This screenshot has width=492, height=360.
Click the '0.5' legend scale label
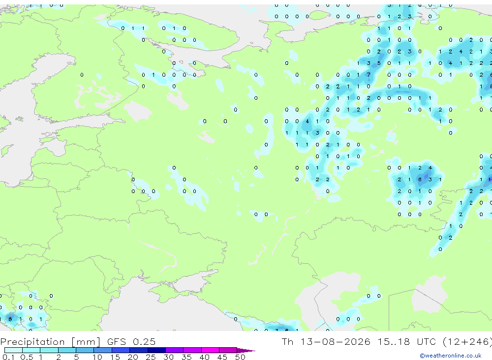[27, 357]
